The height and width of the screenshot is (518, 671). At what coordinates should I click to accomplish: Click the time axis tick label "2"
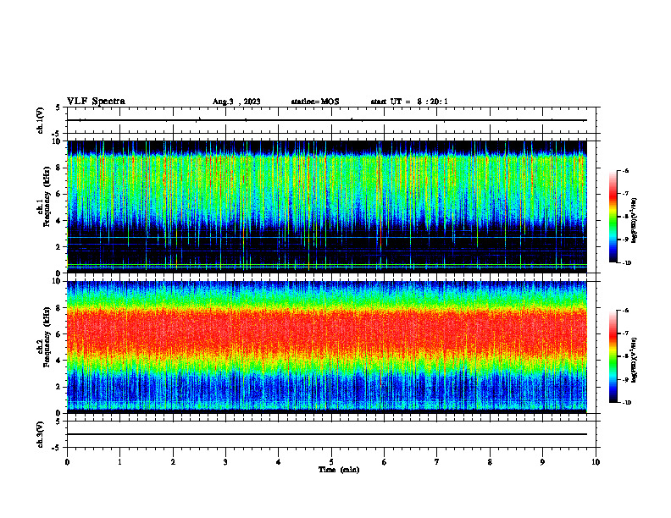click(173, 462)
